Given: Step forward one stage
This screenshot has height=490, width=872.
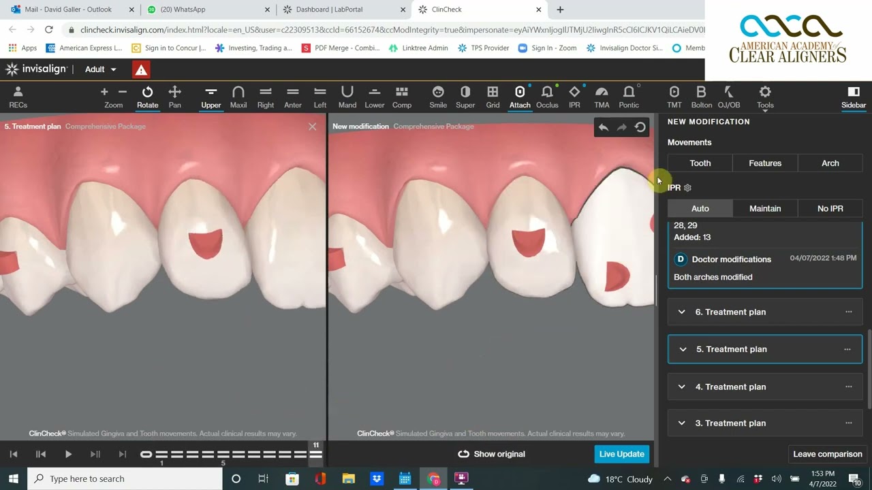Looking at the screenshot, I should click(x=95, y=454).
